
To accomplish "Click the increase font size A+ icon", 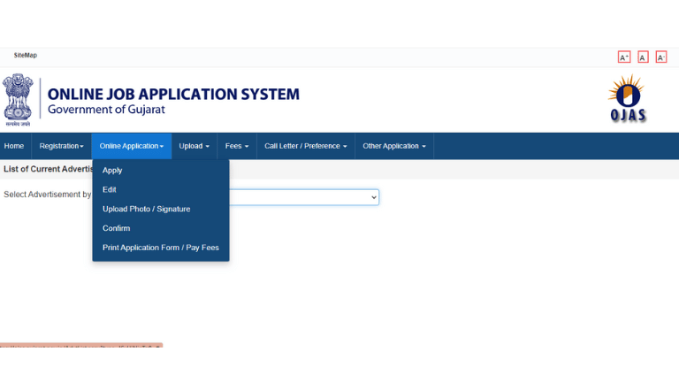I will point(624,57).
